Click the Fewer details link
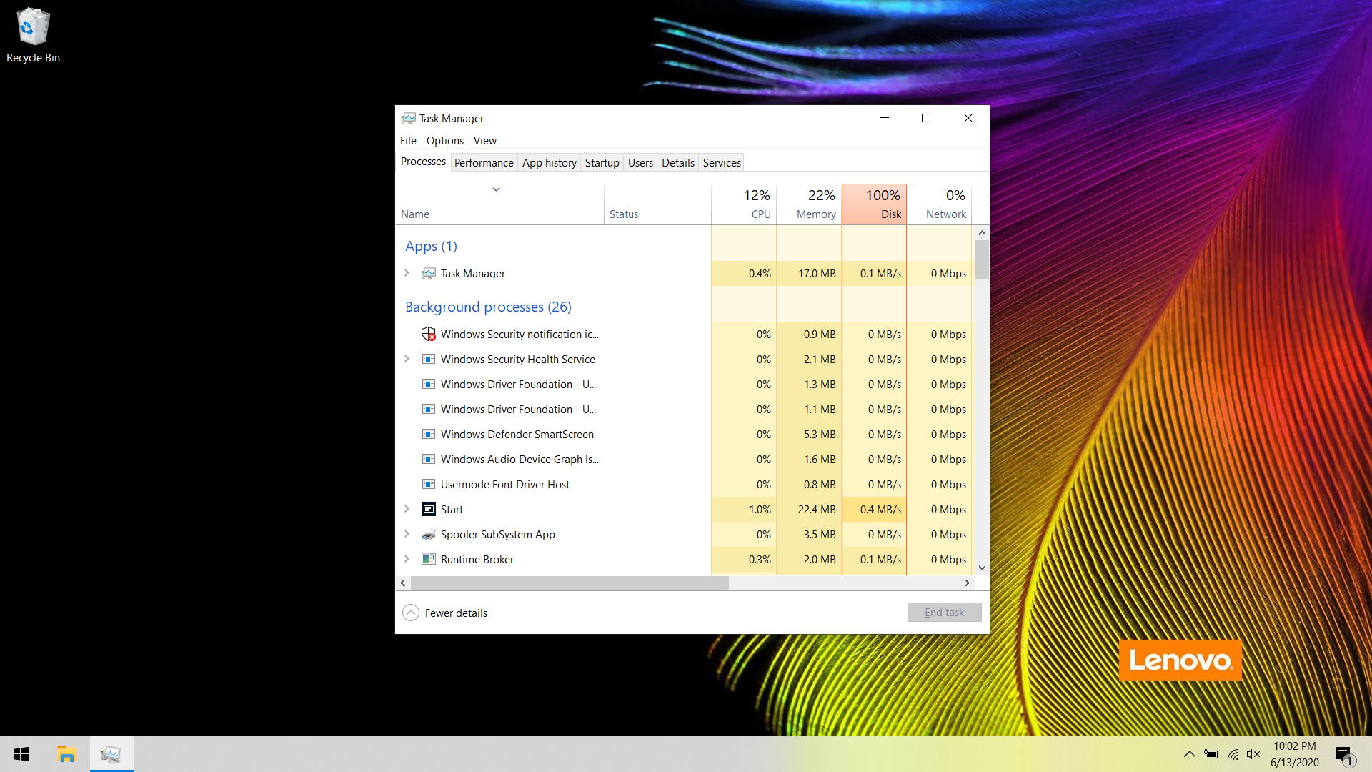The height and width of the screenshot is (772, 1372). point(456,613)
